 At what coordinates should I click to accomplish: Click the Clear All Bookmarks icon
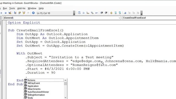tap(138, 13)
